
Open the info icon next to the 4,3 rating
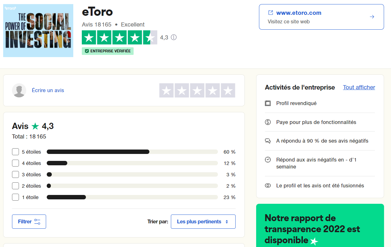coord(173,37)
